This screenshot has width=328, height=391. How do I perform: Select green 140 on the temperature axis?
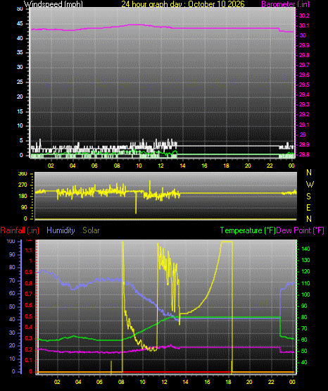pyautogui.click(x=305, y=249)
